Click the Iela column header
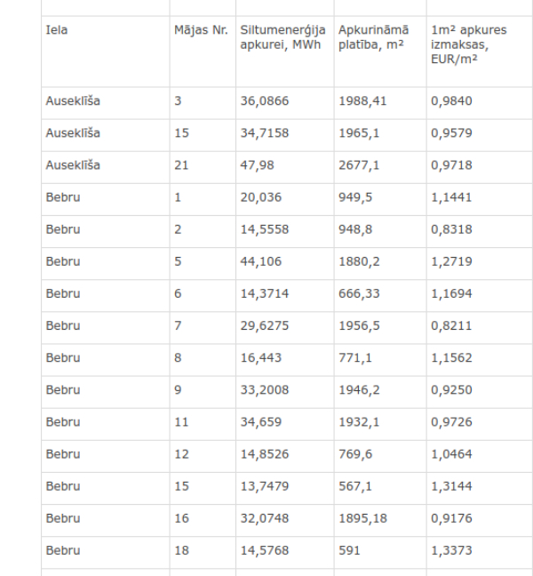This screenshot has height=576, width=533. point(57,29)
